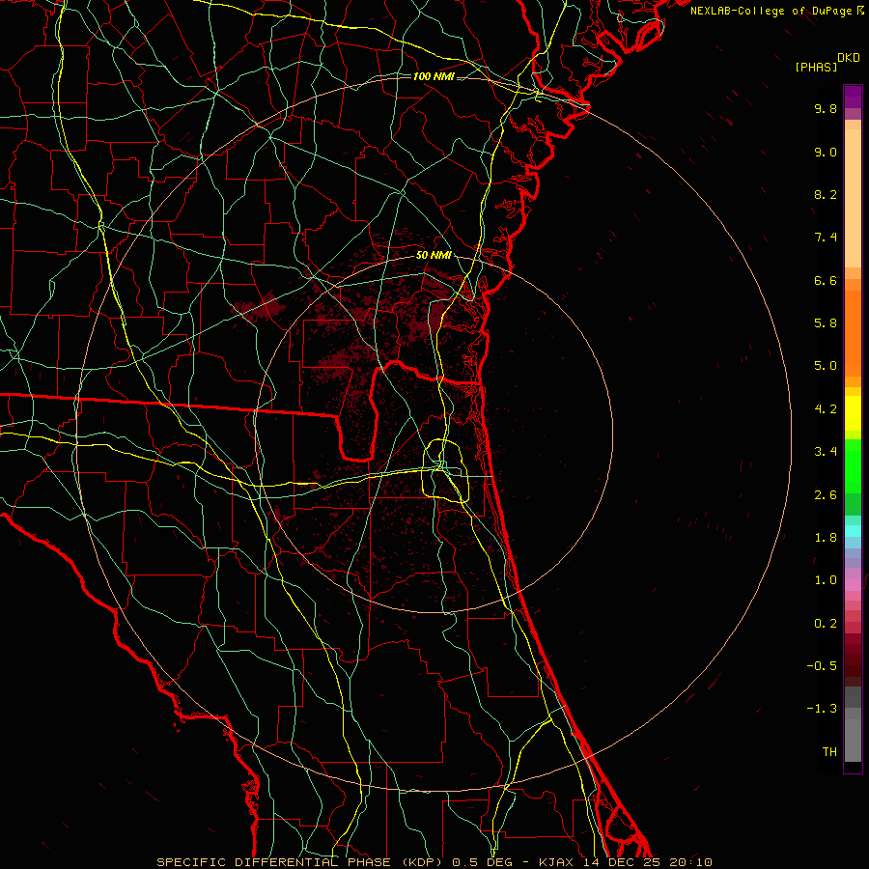869x869 pixels.
Task: Click the DKD product code label
Action: pyautogui.click(x=848, y=57)
